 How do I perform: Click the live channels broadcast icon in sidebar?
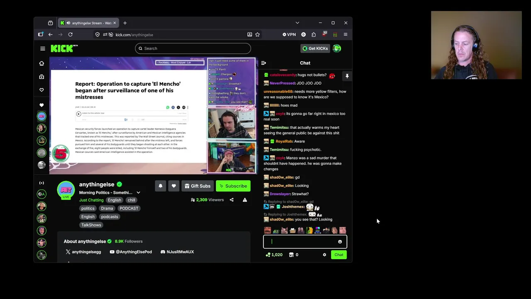[41, 183]
